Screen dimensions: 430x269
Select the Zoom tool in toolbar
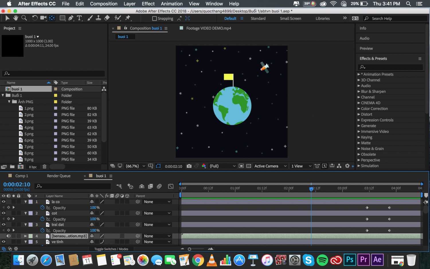24,18
